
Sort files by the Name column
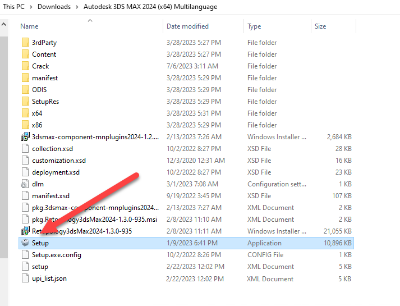[29, 26]
